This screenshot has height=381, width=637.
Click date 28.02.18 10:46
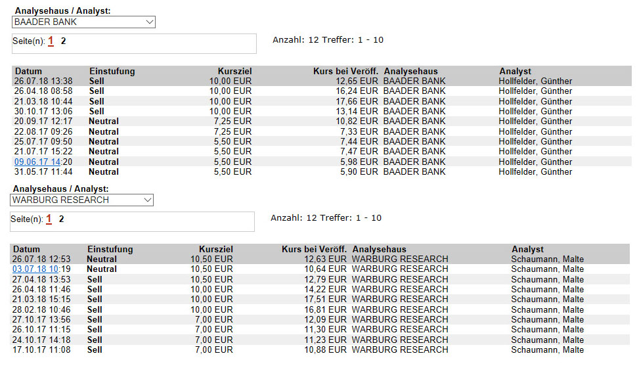click(x=41, y=309)
